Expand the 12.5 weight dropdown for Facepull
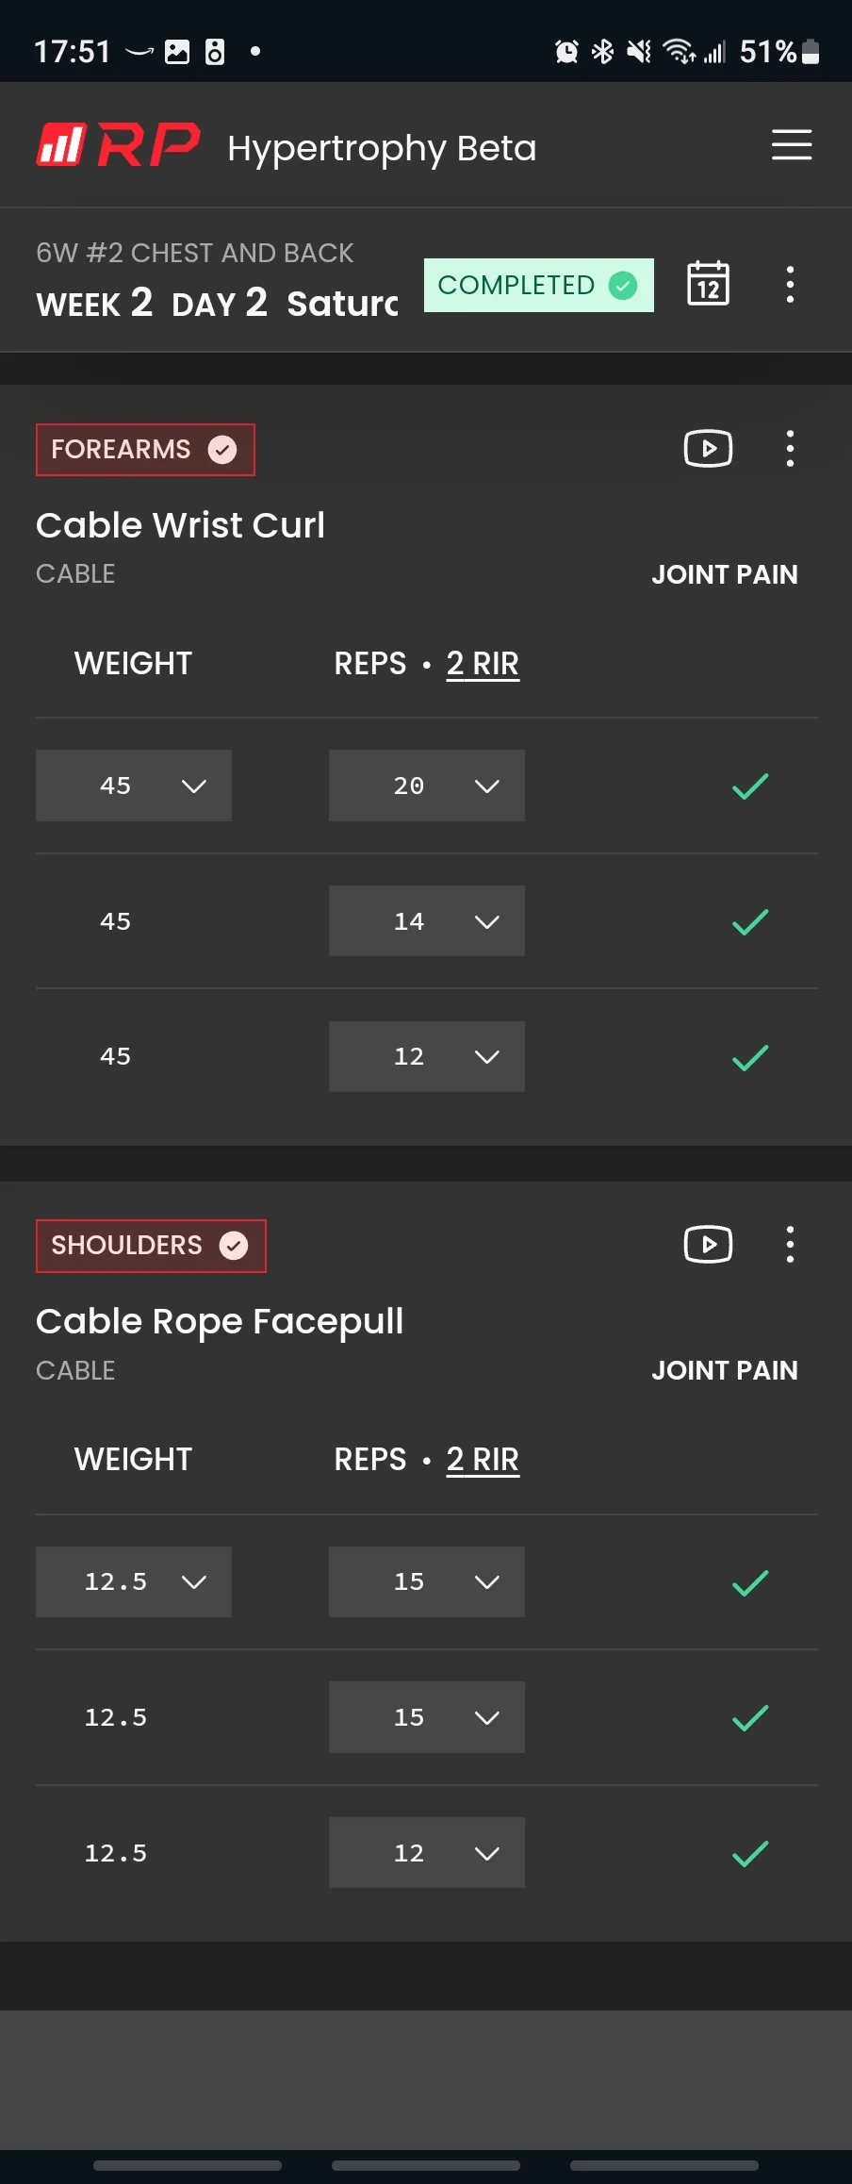 point(134,1581)
